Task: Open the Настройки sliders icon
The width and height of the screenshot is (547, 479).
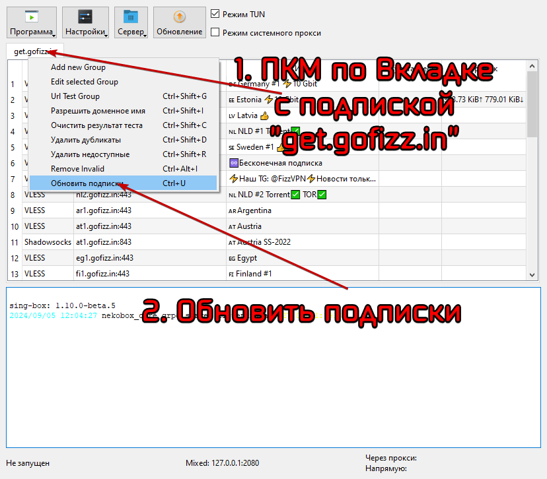Action: coord(85,17)
